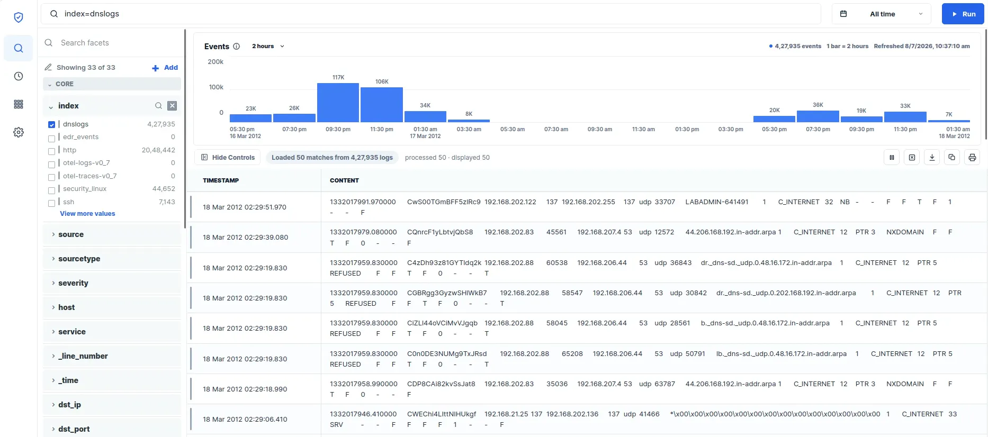Open log row at 02:29:39.080
Viewport: 988px width, 437px height.
[x=587, y=237]
